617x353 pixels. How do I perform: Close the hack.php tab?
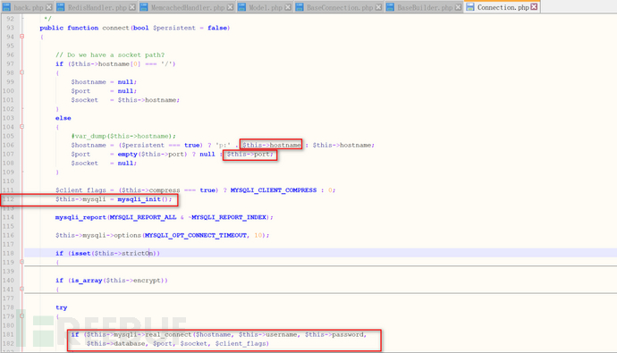[49, 7]
